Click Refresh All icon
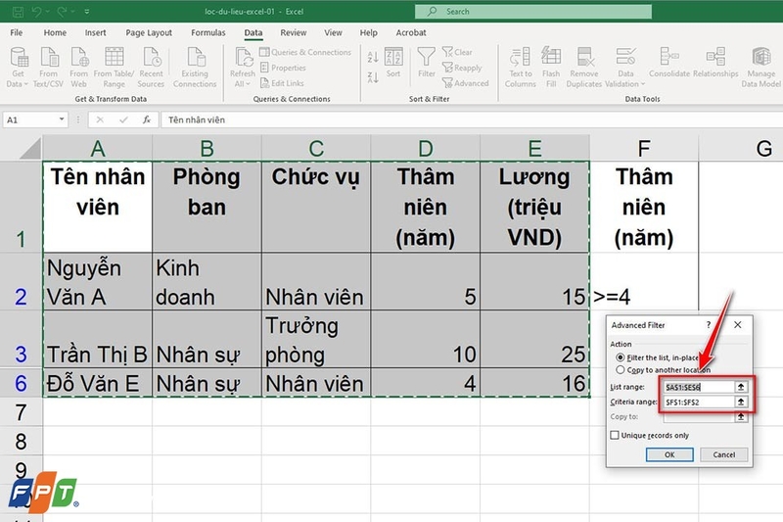Image resolution: width=783 pixels, height=522 pixels. 243,68
